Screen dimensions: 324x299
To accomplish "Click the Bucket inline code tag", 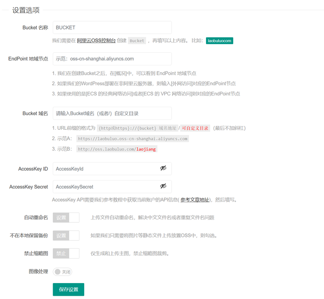I will (137, 41).
